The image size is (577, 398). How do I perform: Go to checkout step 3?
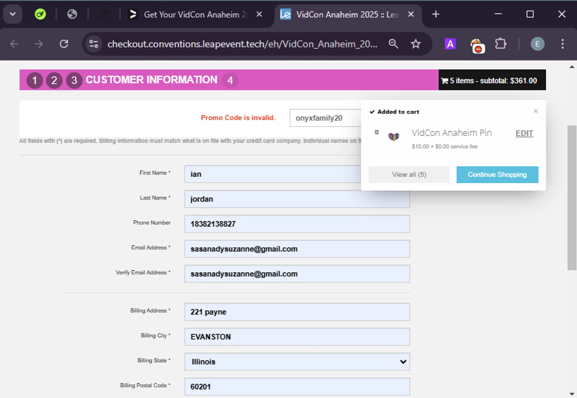pyautogui.click(x=74, y=80)
